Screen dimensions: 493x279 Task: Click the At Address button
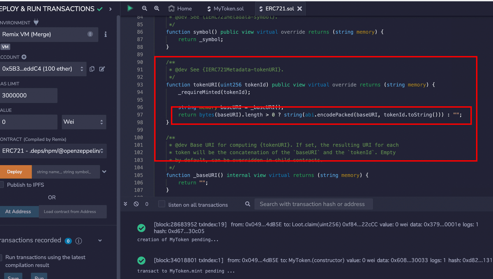19,212
